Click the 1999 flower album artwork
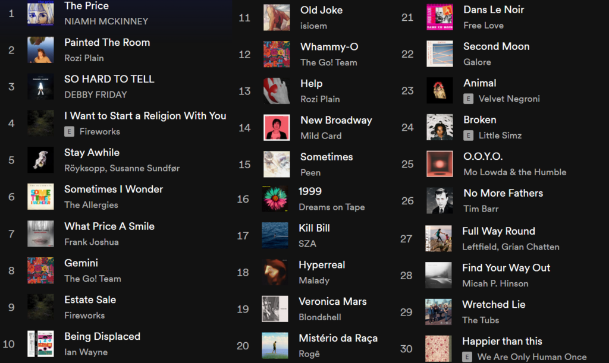This screenshot has height=363, width=609. click(x=275, y=198)
